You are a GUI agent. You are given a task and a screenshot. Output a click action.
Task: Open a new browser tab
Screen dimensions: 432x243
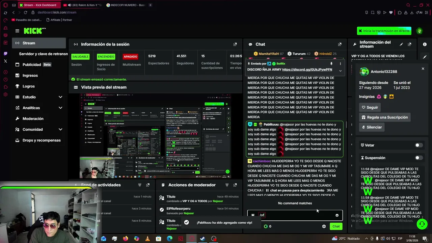pos(150,5)
